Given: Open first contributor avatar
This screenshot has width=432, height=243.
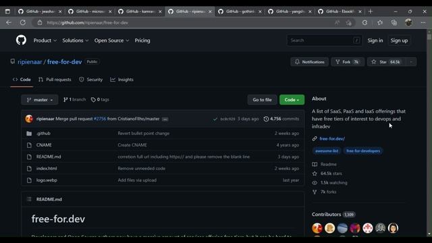Looking at the screenshot, I should coord(317,228).
